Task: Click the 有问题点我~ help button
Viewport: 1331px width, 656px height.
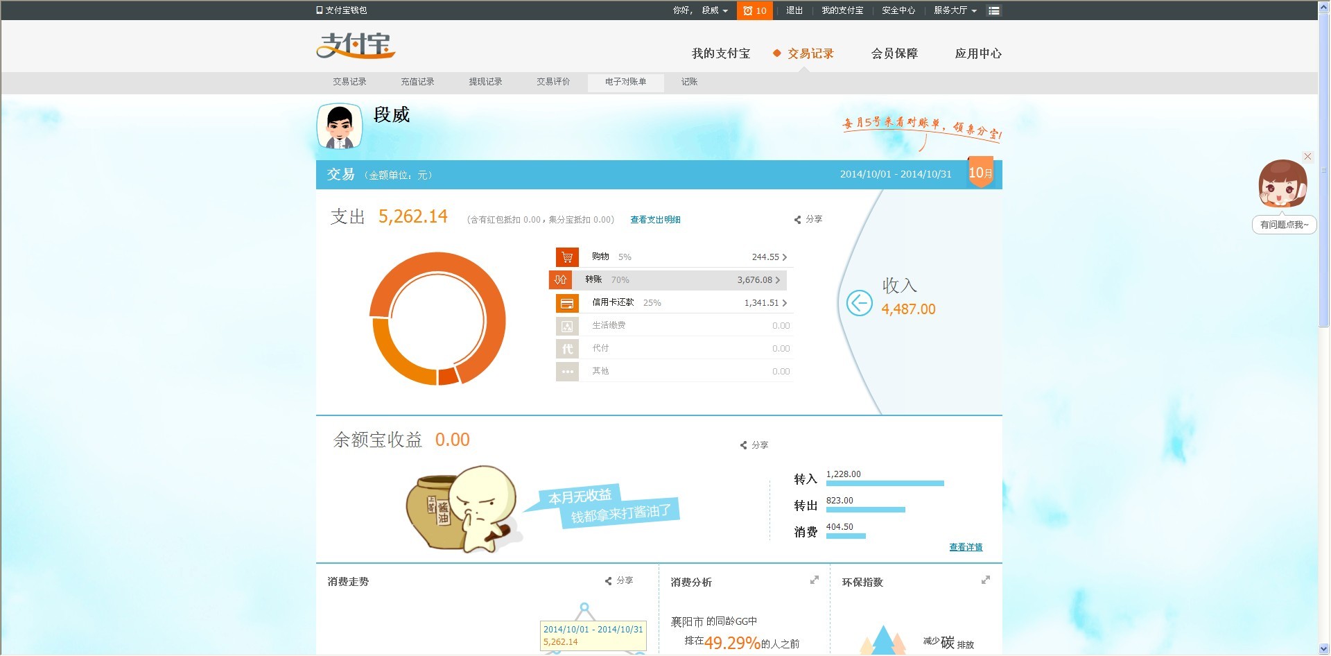Action: [x=1284, y=225]
